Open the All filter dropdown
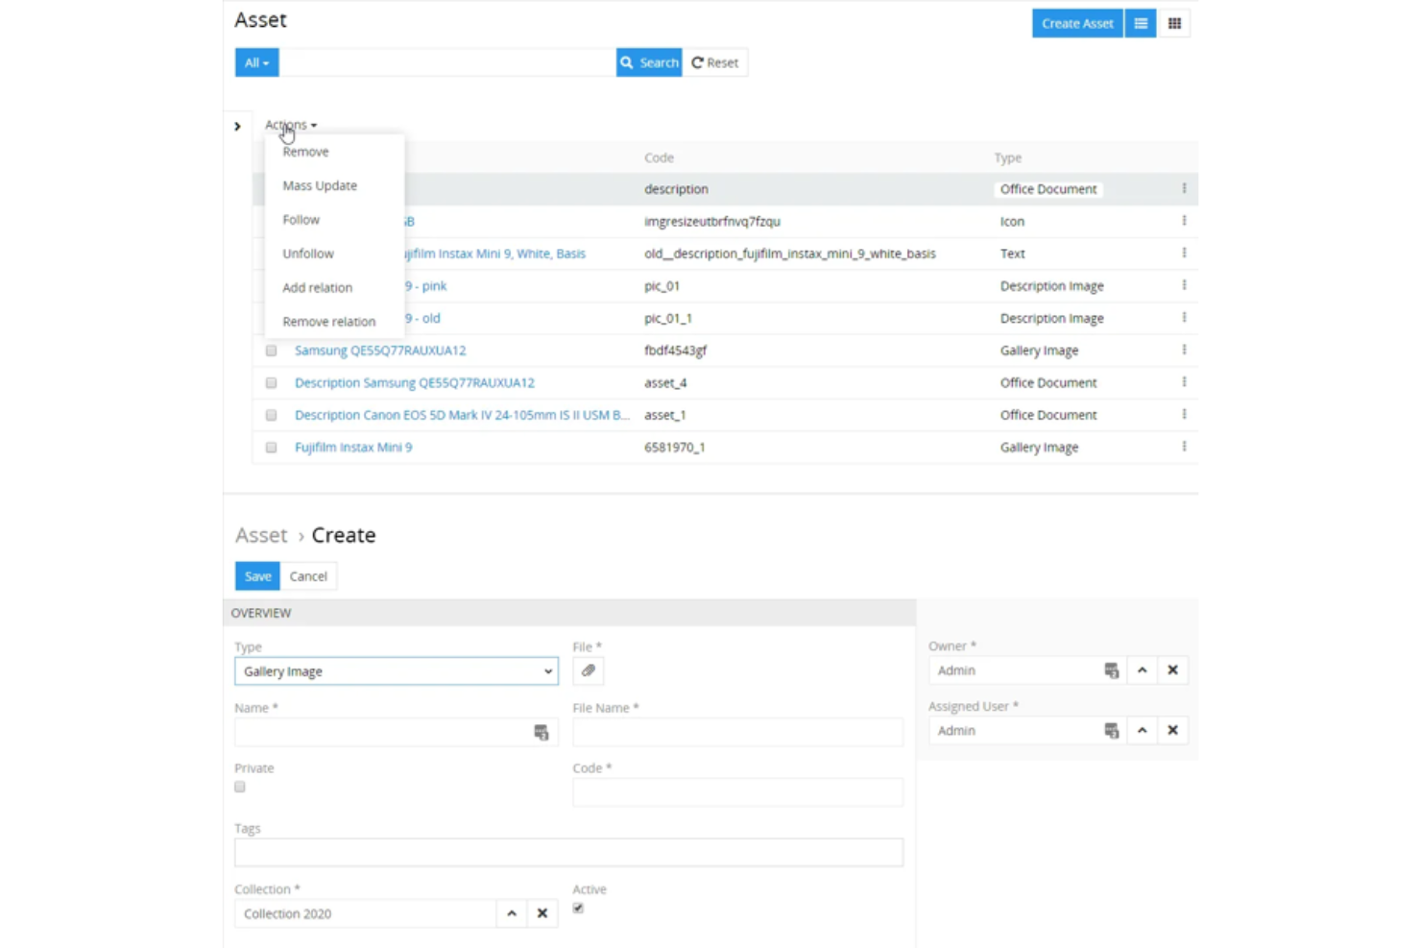Viewport: 1421px width, 948px height. click(256, 62)
